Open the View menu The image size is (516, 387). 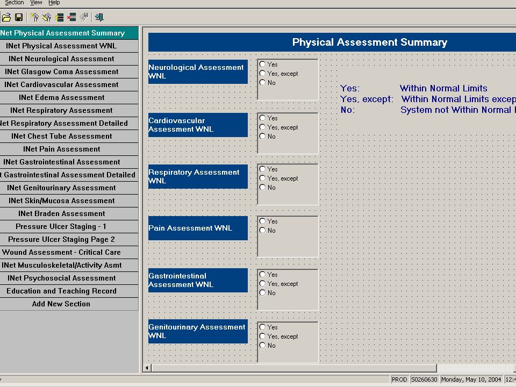point(36,3)
